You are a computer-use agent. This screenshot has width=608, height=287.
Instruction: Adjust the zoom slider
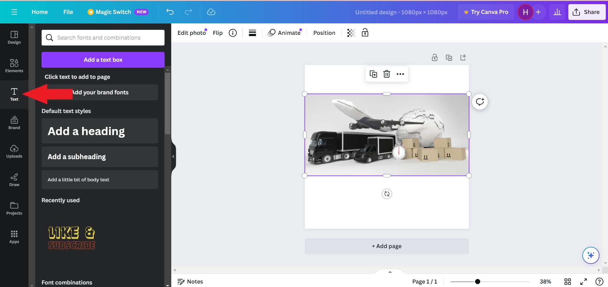point(477,281)
